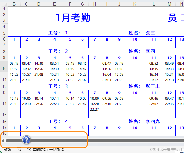Select column K header
This screenshot has width=184, height=153.
pos(135,4)
